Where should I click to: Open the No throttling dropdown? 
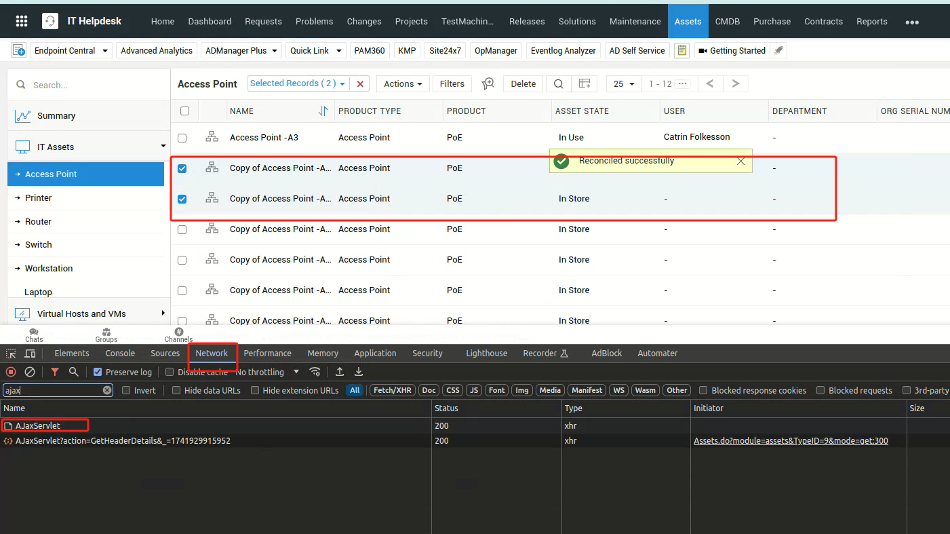[267, 372]
